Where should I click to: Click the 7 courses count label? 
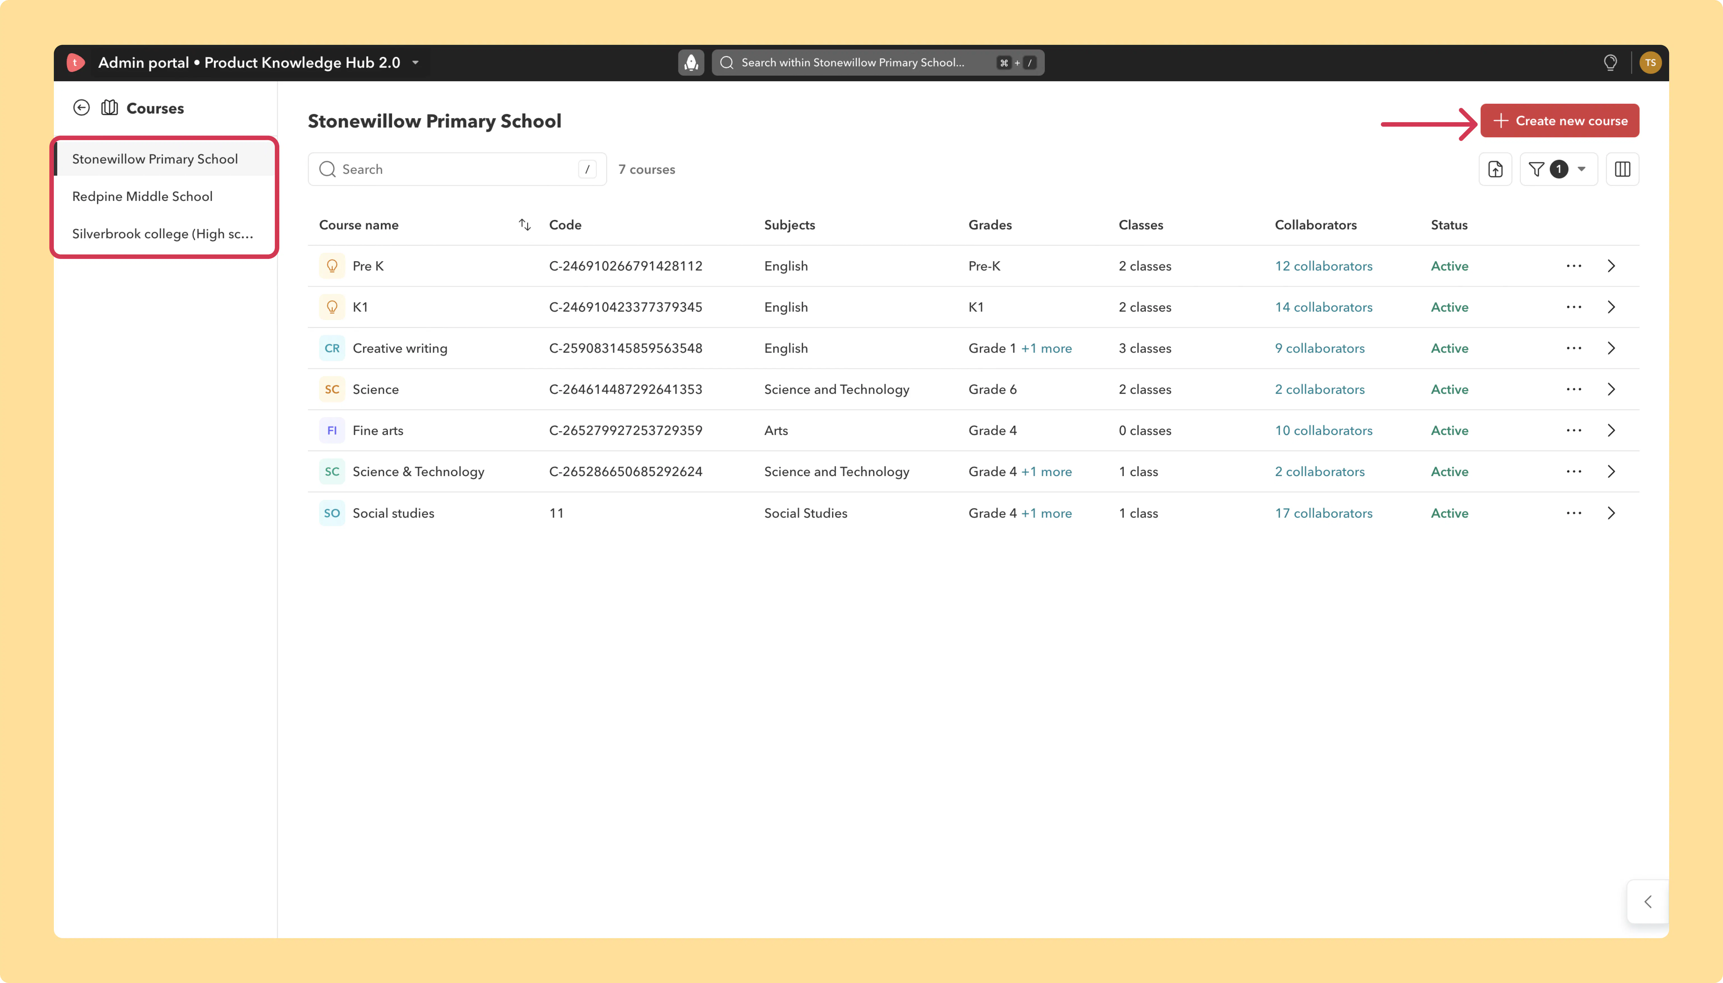coord(647,170)
